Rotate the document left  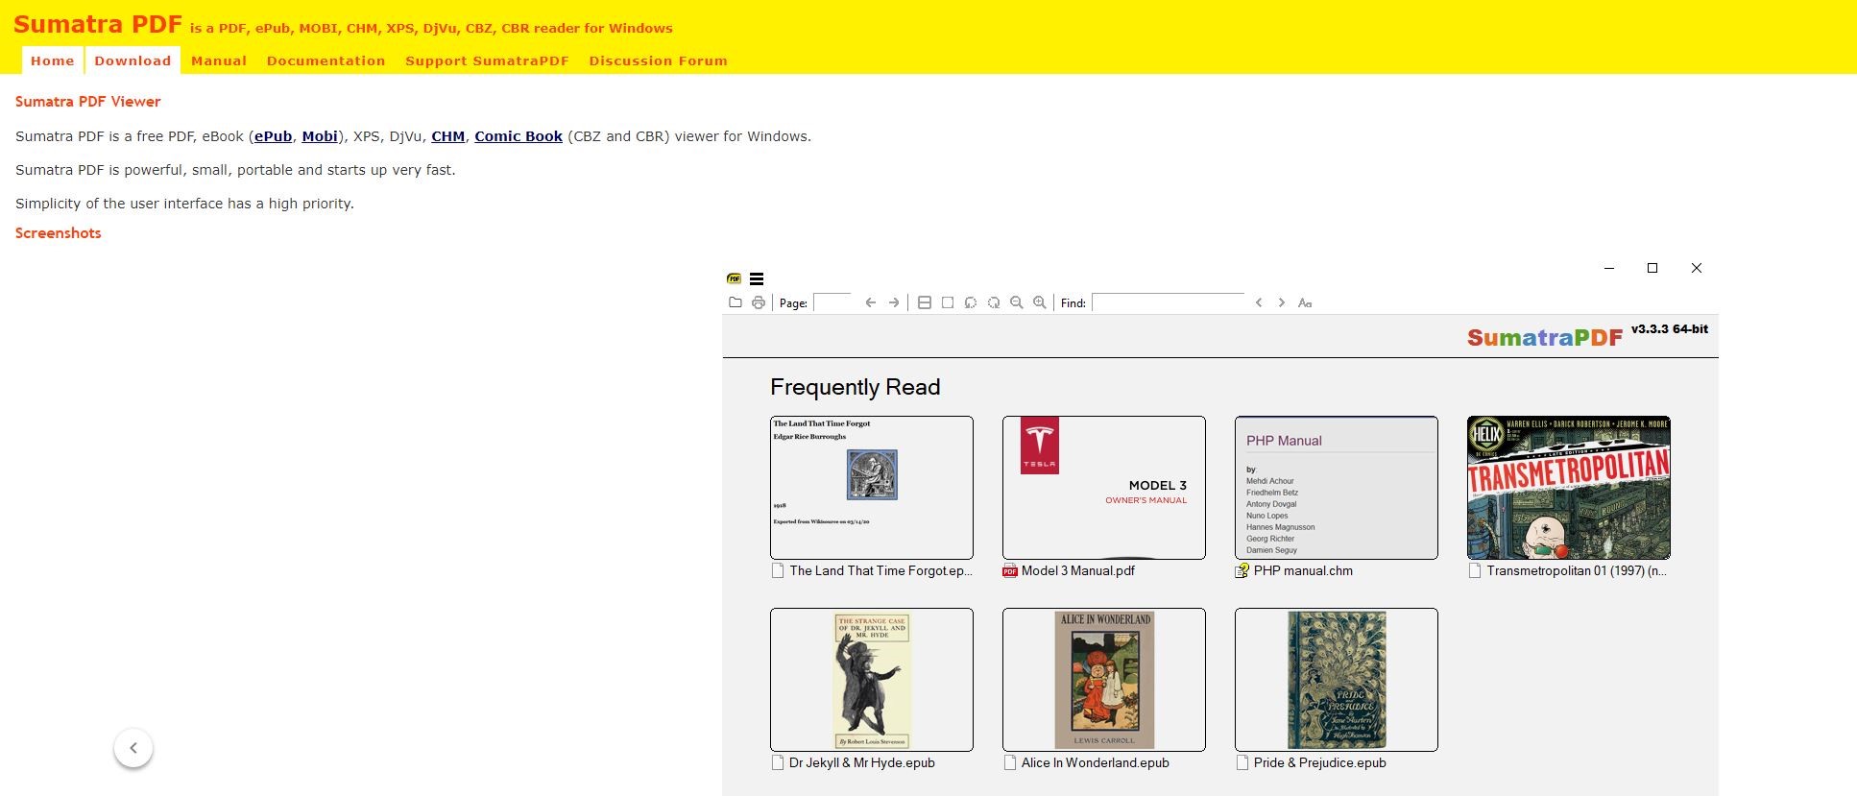[x=971, y=302]
